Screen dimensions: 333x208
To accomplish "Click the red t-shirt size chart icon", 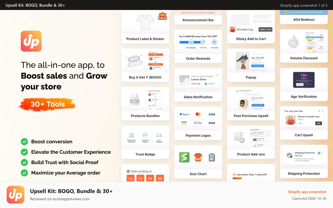I will [198, 157].
